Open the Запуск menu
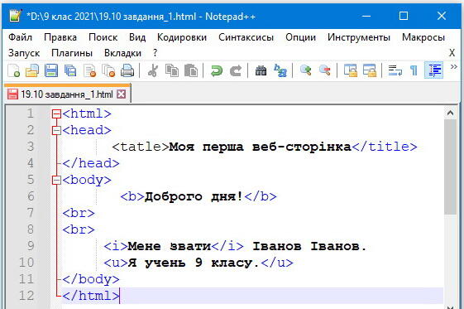The image size is (464, 309). pos(24,53)
